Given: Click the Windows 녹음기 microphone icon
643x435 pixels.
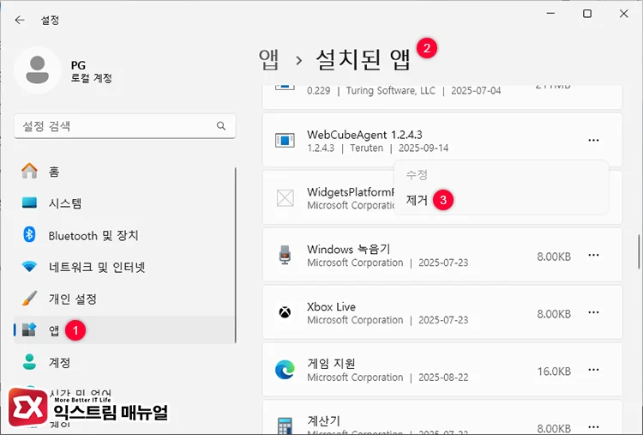Looking at the screenshot, I should (x=285, y=255).
